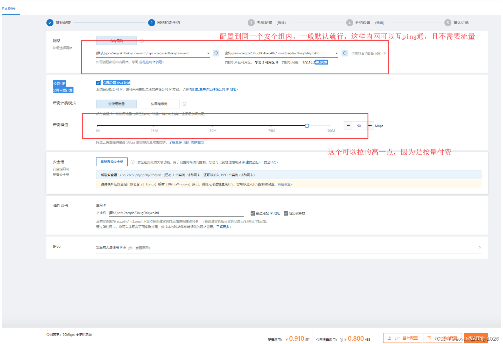Refresh the vSwitch list icon

345,53
